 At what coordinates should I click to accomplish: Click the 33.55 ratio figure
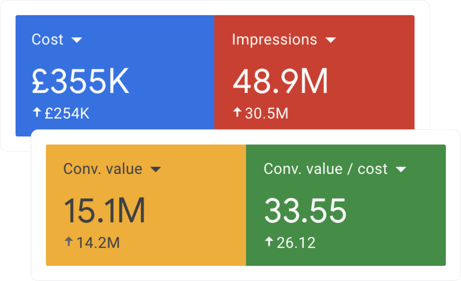pyautogui.click(x=305, y=211)
